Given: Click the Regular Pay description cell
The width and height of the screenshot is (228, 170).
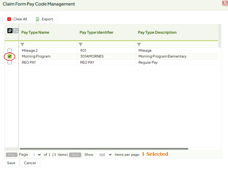Looking at the screenshot, I should tap(177, 62).
